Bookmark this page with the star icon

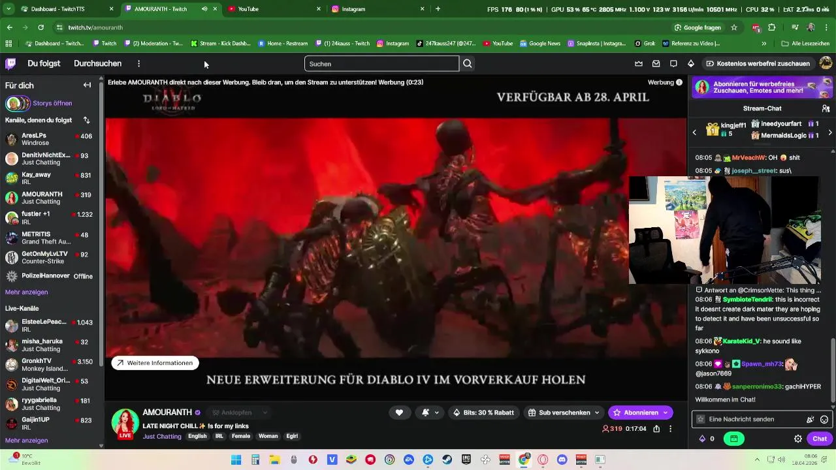734,27
